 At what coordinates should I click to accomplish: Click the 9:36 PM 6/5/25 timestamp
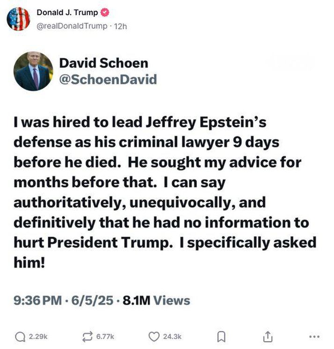(63, 300)
